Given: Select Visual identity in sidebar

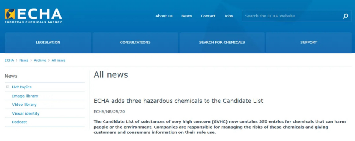Looking at the screenshot, I should [26, 113].
